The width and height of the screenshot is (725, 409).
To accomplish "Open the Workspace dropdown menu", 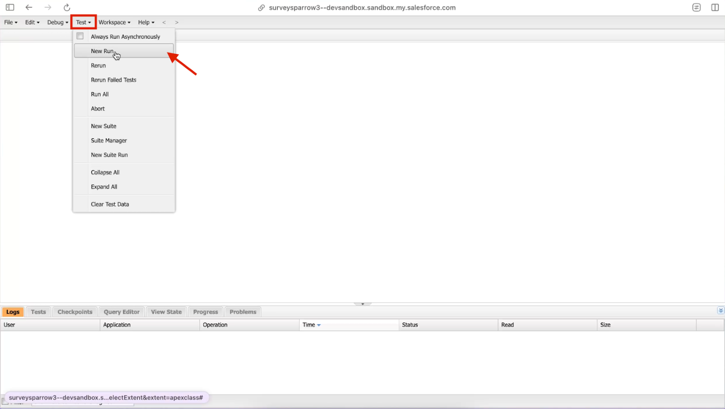I will pos(114,22).
